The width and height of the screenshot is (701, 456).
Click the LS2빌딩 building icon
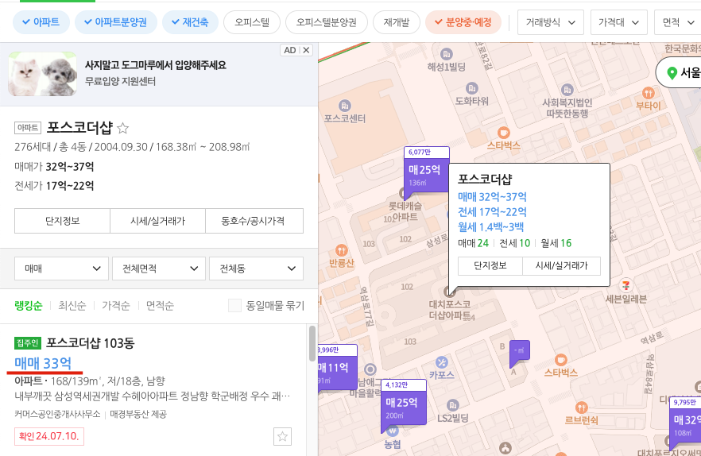(x=452, y=405)
